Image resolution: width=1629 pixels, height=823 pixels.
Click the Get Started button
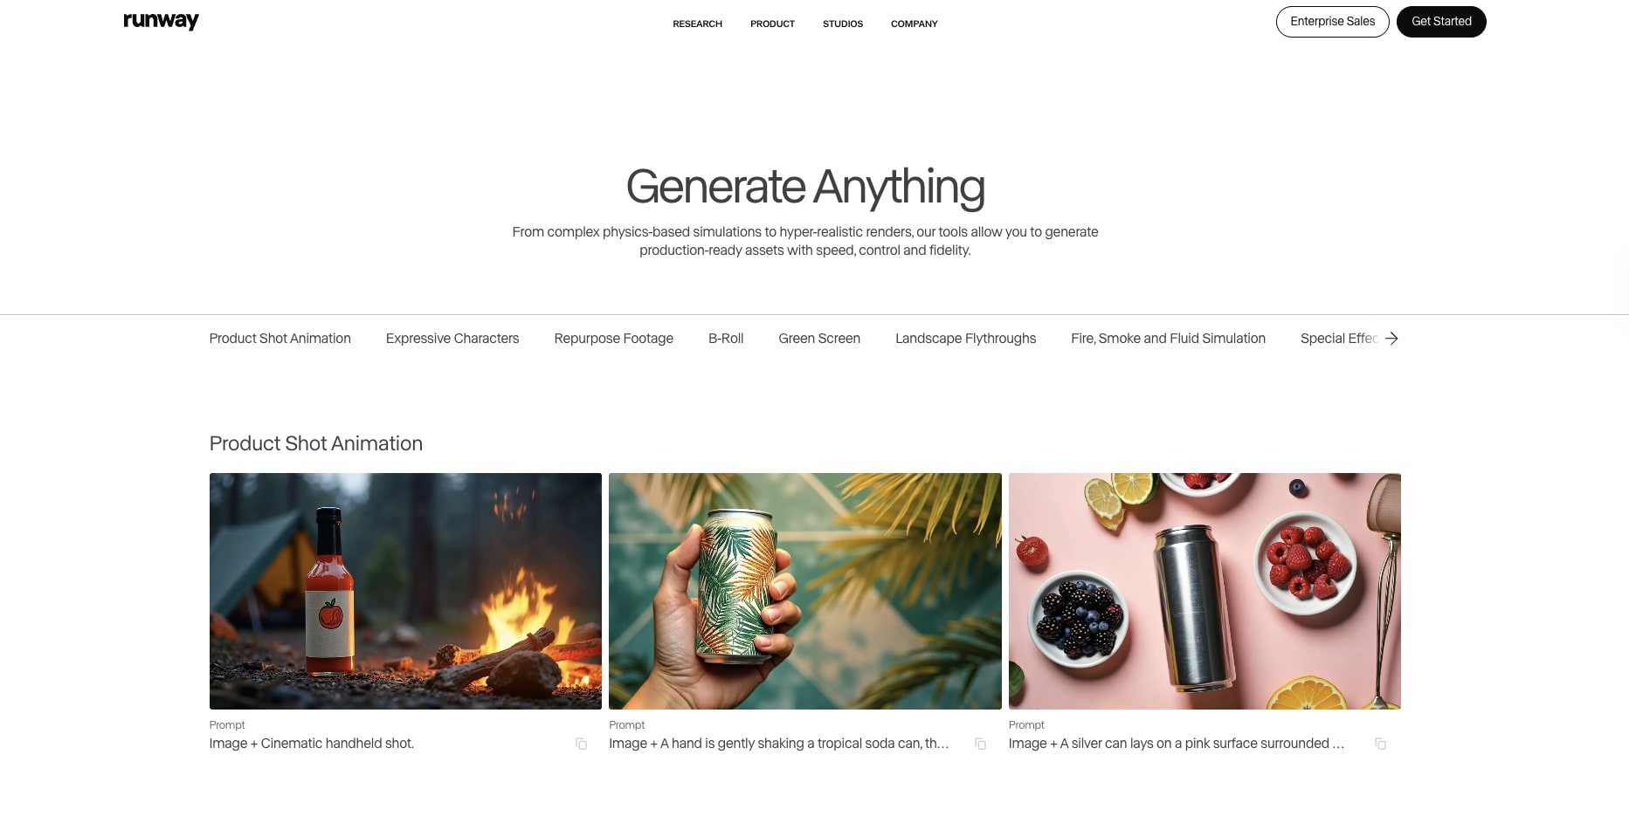click(x=1441, y=22)
